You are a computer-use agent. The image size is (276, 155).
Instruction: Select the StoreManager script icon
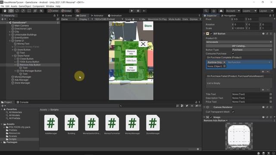click(x=153, y=123)
